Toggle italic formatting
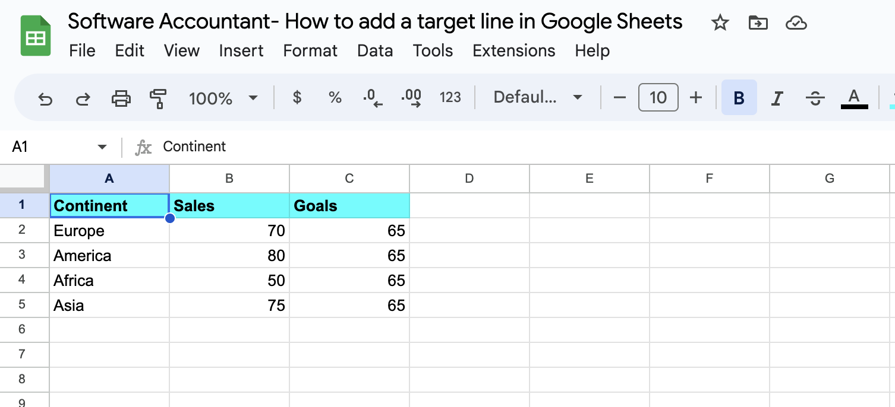 [777, 98]
